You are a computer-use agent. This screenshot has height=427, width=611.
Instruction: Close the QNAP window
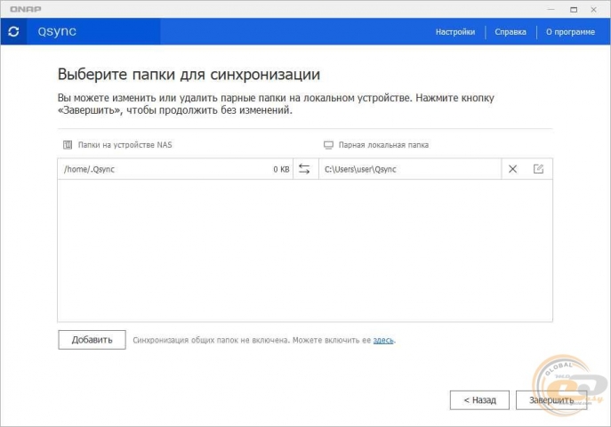[x=593, y=10]
